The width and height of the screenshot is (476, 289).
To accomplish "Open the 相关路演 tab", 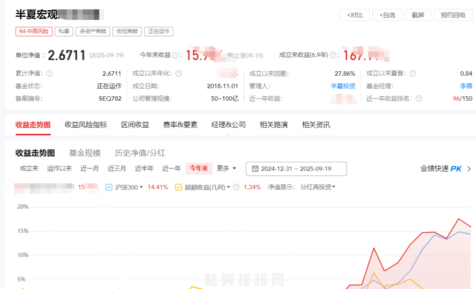I will (x=274, y=125).
